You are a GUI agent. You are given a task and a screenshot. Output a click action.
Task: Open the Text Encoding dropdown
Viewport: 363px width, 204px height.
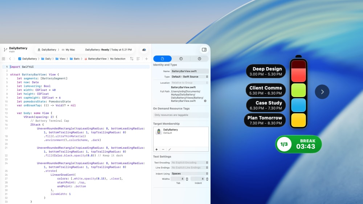point(189,163)
